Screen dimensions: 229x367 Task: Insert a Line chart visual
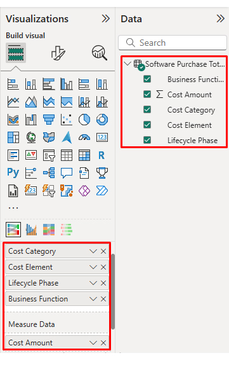(13, 102)
